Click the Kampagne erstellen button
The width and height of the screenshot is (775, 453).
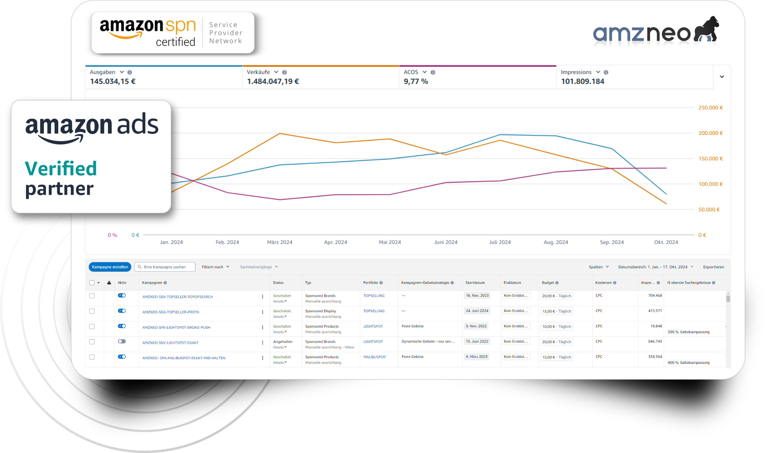110,267
